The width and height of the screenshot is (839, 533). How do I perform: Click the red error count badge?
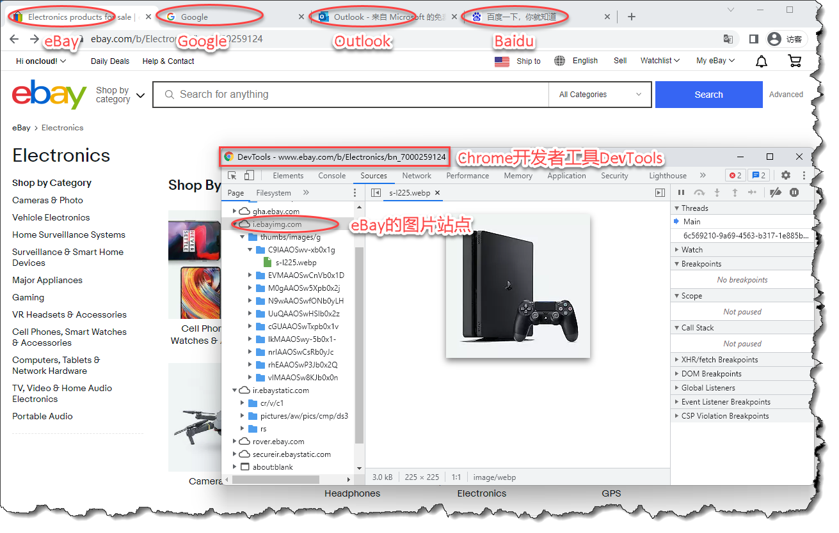tap(735, 175)
